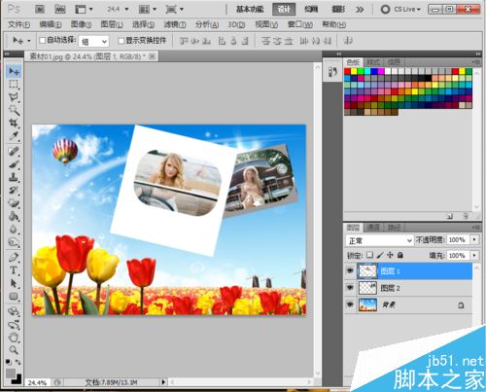Select the Crop tool
Image resolution: width=486 pixels, height=392 pixels.
pos(14,123)
